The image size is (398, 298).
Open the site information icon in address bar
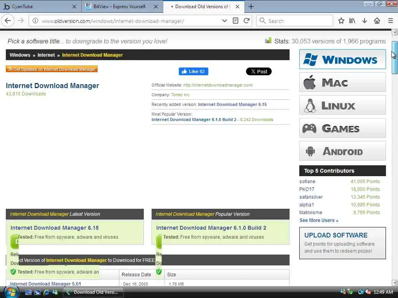35,21
